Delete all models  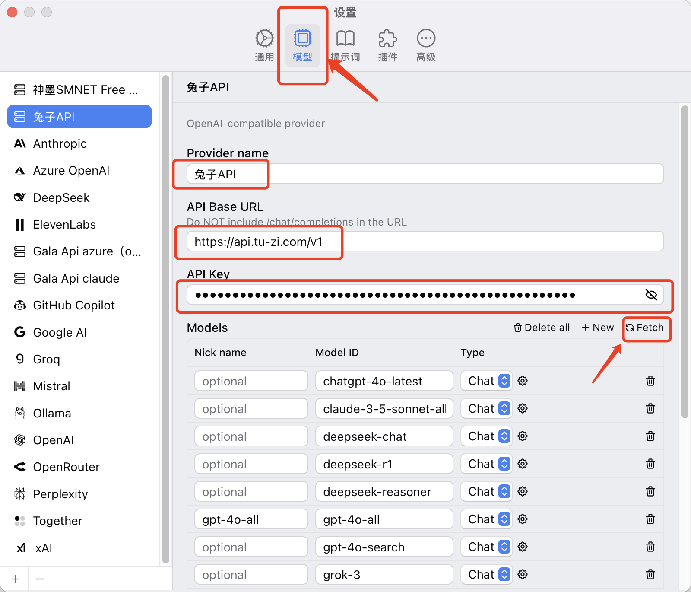pyautogui.click(x=542, y=328)
